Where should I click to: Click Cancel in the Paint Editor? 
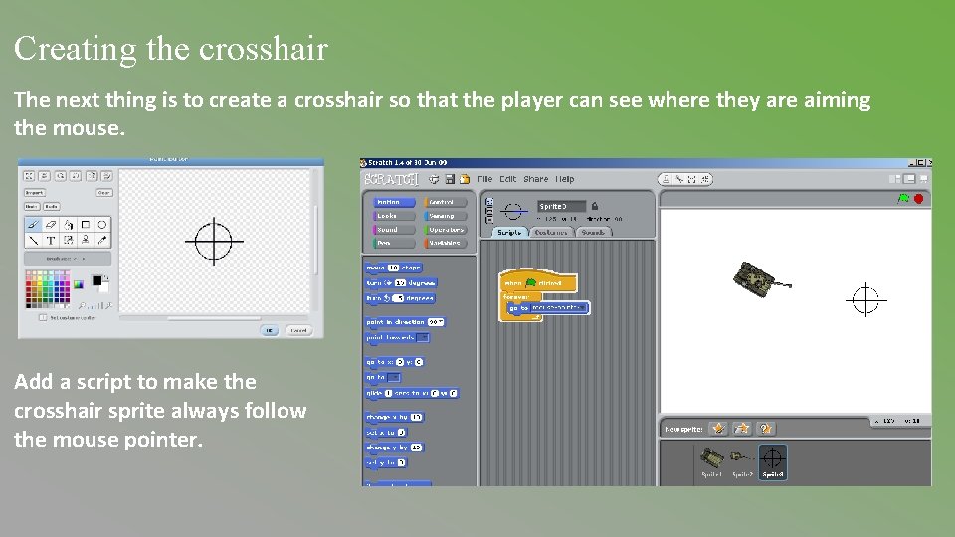(x=298, y=330)
